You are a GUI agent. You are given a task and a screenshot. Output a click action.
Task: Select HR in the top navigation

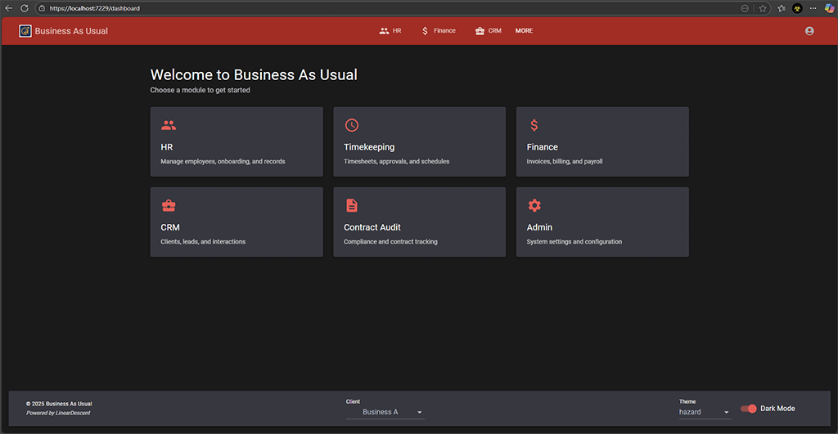390,31
